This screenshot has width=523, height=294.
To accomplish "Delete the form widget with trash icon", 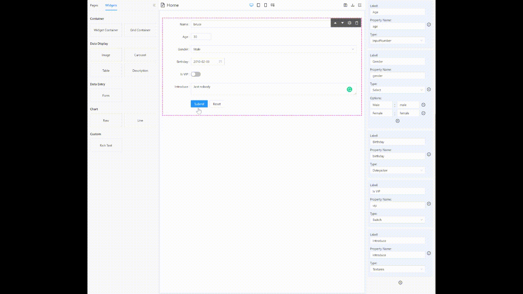I will [x=357, y=23].
